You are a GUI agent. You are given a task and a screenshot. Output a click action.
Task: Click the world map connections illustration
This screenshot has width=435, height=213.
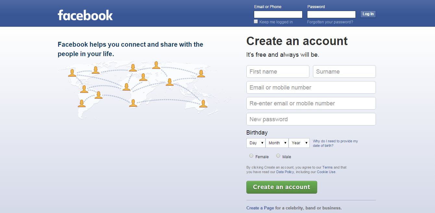click(144, 89)
